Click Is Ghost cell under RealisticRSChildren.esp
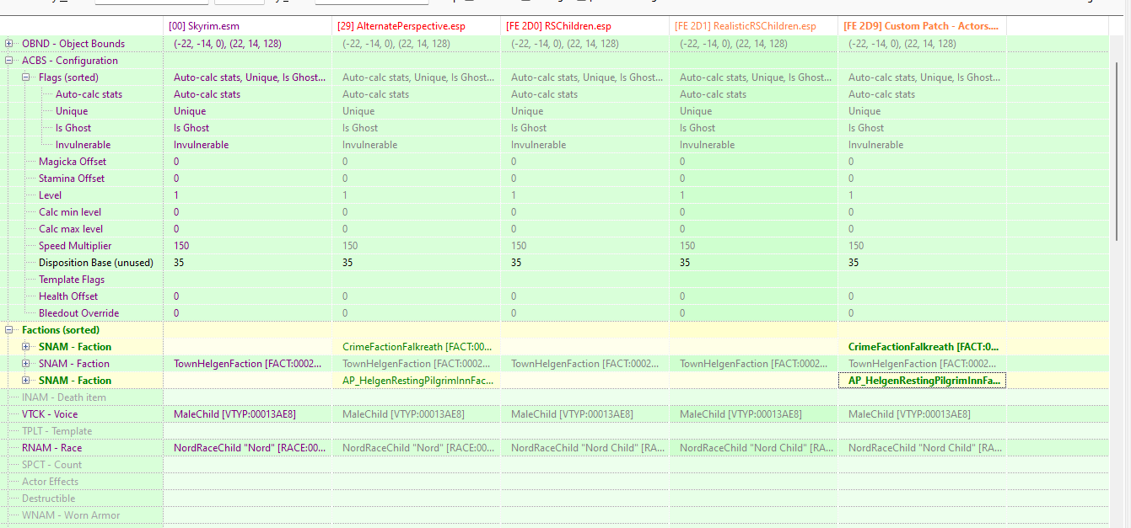This screenshot has width=1131, height=528. coord(754,128)
